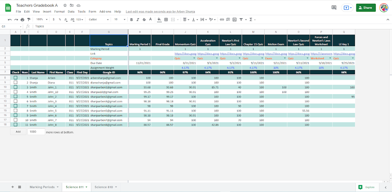
Task: Tick the checkbox for student John_1
Action: [15, 87]
